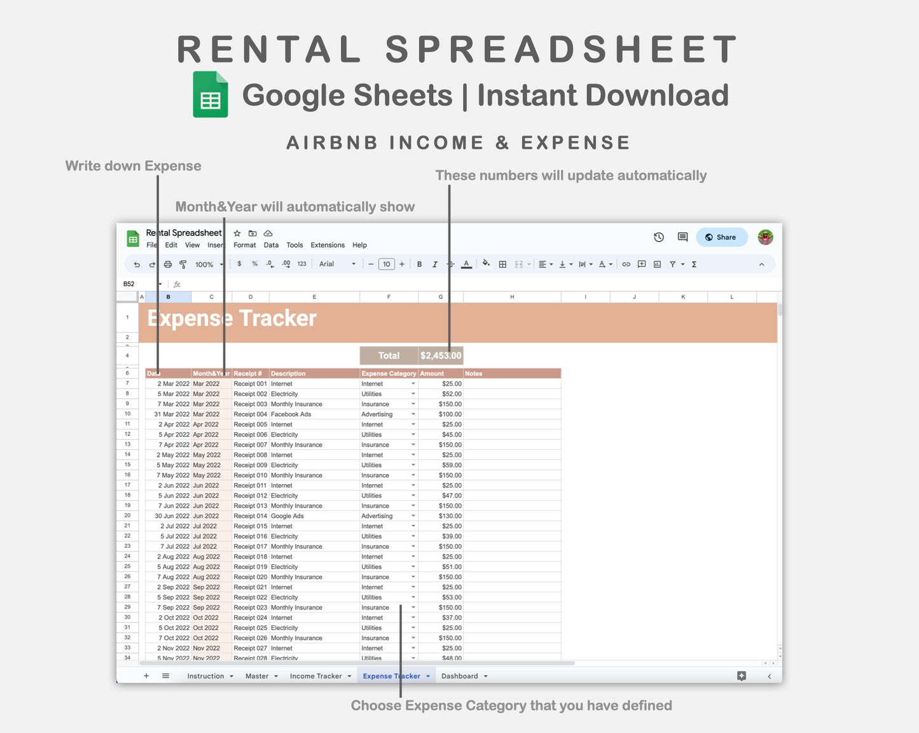The height and width of the screenshot is (733, 919).
Task: Open the Functions sigma icon
Action: [694, 263]
